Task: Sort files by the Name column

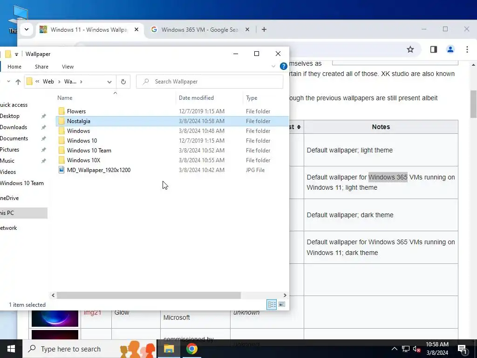Action: pos(65,98)
